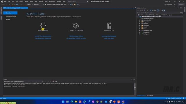Open the Build Your App curly-braces icon
This screenshot has width=186, height=104.
43,26
